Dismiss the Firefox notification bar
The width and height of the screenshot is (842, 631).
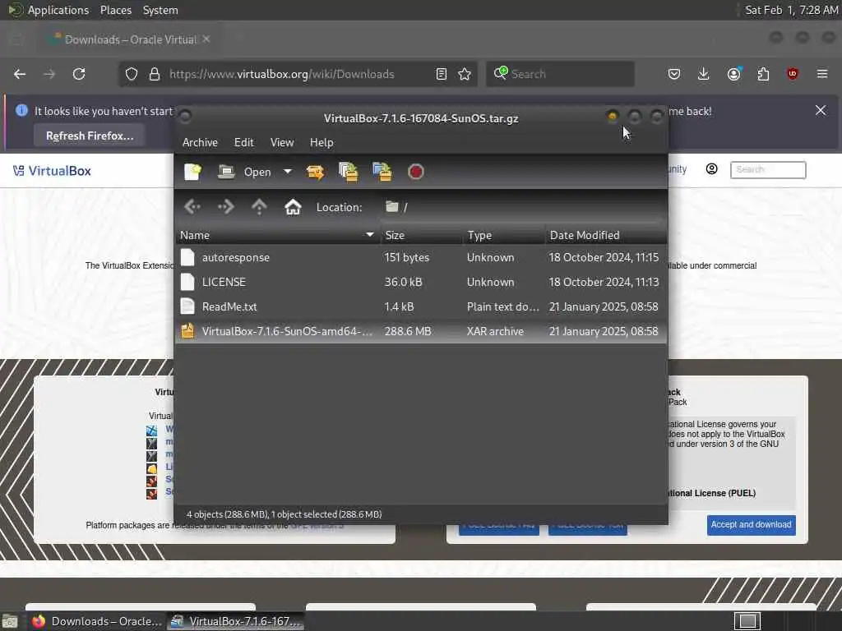[821, 111]
